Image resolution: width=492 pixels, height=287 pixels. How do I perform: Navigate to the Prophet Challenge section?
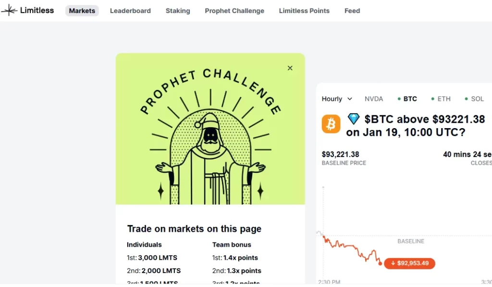tap(234, 10)
